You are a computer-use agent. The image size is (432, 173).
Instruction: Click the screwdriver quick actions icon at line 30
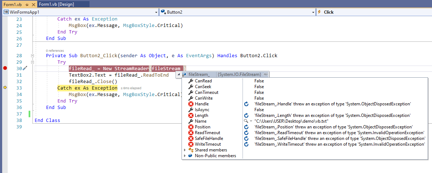(25, 68)
